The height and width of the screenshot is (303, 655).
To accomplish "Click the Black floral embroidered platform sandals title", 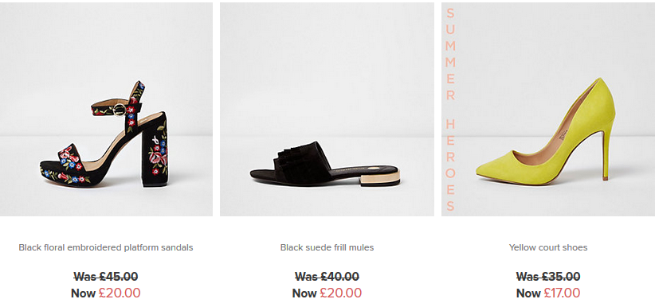I will click(106, 247).
